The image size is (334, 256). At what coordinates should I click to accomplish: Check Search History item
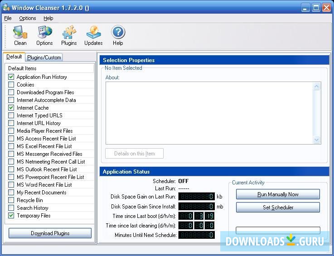(x=11, y=208)
